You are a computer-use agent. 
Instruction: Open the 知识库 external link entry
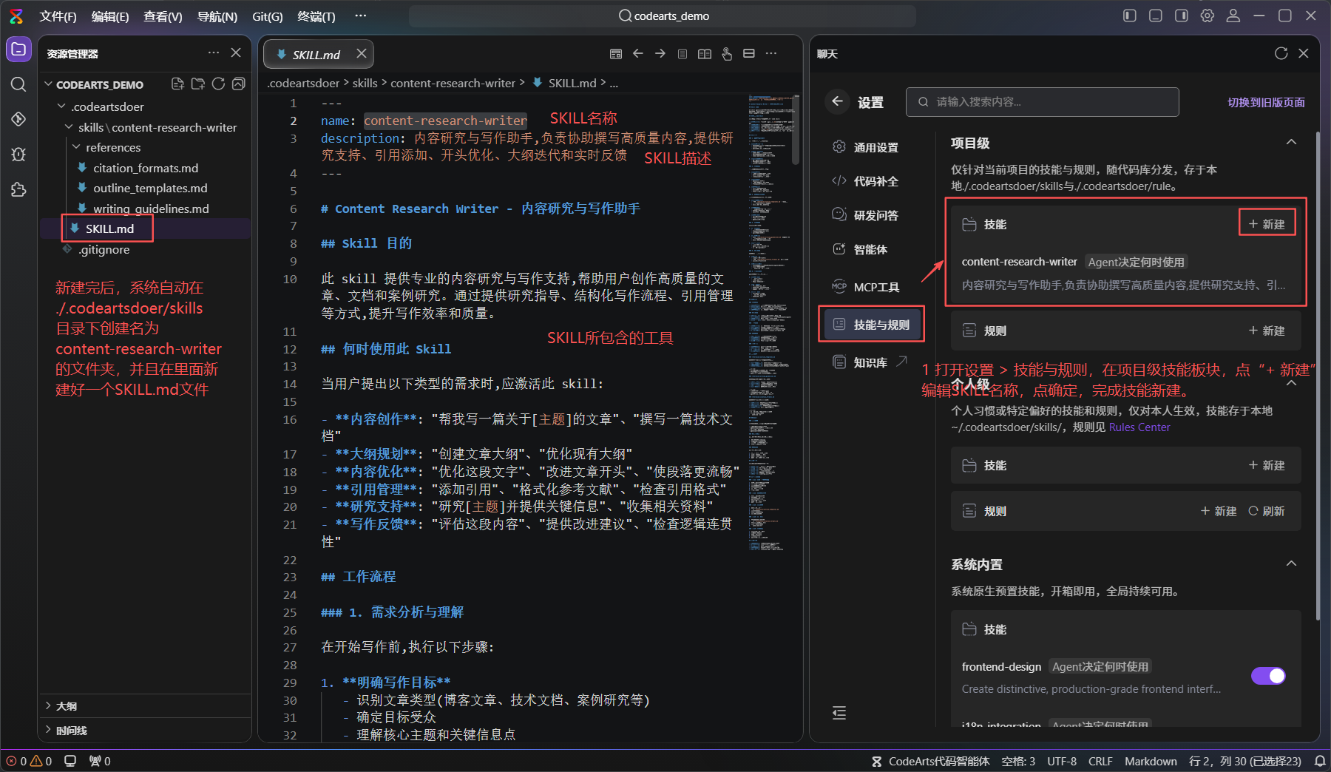871,362
